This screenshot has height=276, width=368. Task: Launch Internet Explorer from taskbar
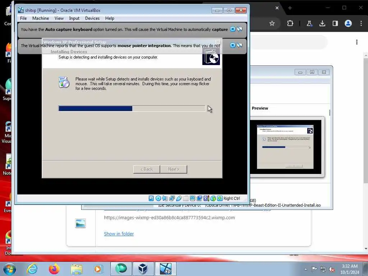pyautogui.click(x=32, y=269)
